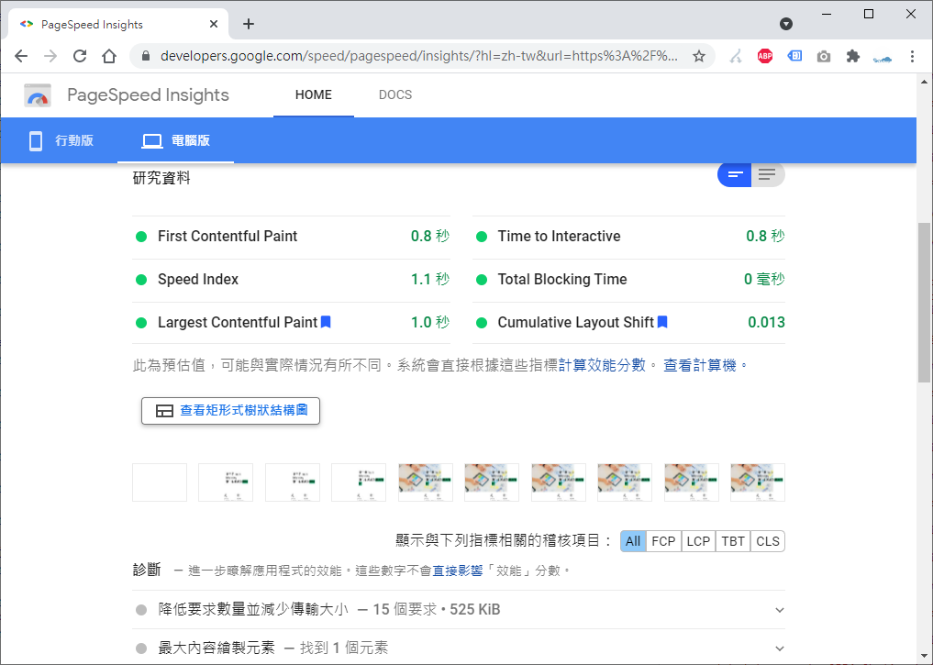Open a new browser tab

coord(249,24)
